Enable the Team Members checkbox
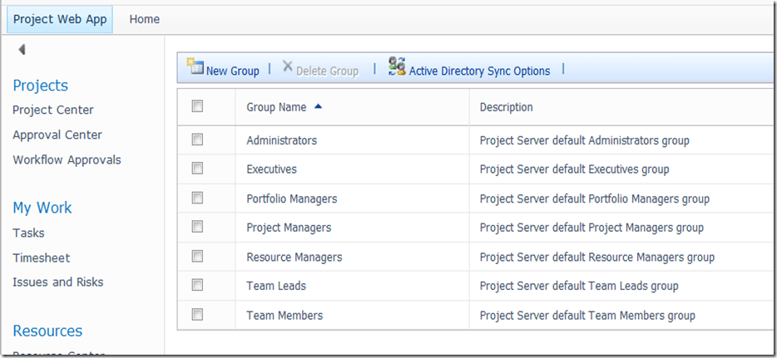Image resolution: width=777 pixels, height=358 pixels. click(197, 315)
